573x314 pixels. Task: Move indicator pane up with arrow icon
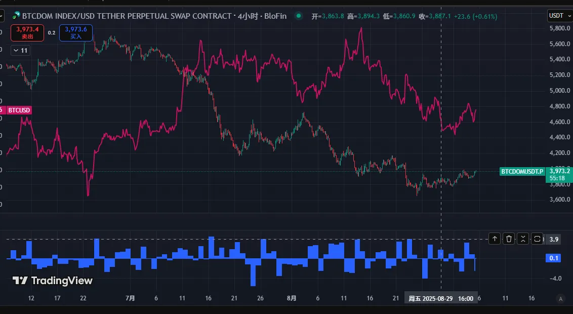[495, 239]
